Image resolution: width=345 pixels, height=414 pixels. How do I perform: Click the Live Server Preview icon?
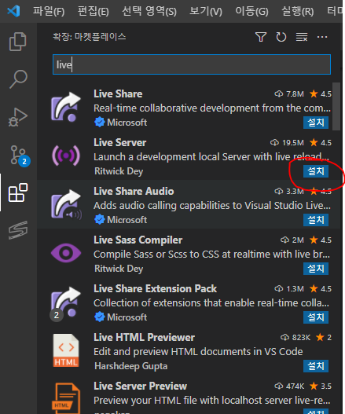click(x=66, y=398)
